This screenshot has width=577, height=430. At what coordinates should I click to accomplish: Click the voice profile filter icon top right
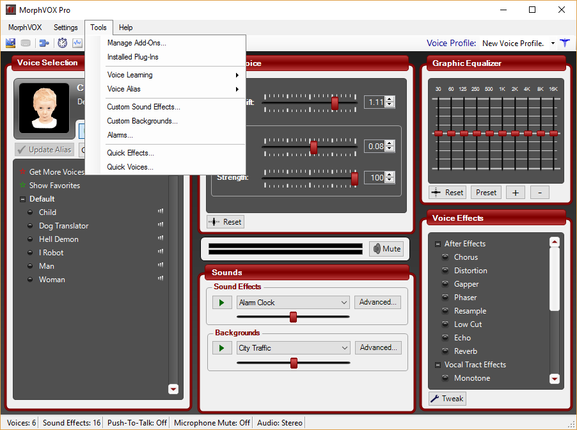pos(565,42)
